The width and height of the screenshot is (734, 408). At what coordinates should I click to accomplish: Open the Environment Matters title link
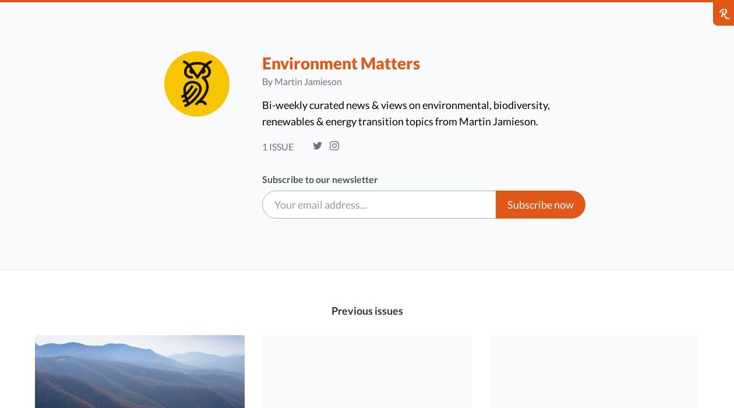point(341,63)
